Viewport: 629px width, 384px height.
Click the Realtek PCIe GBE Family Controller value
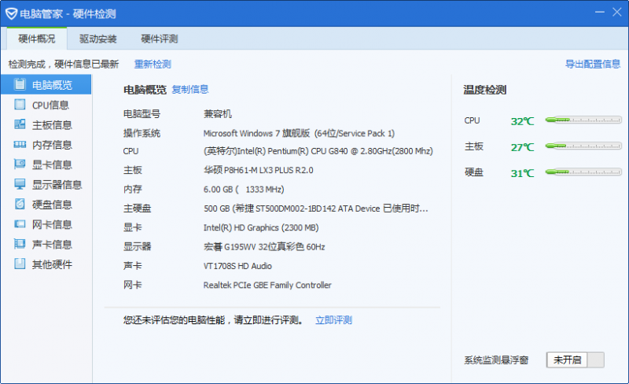[x=267, y=285]
